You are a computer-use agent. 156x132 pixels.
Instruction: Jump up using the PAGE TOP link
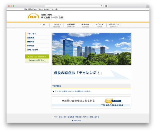click(76, 120)
